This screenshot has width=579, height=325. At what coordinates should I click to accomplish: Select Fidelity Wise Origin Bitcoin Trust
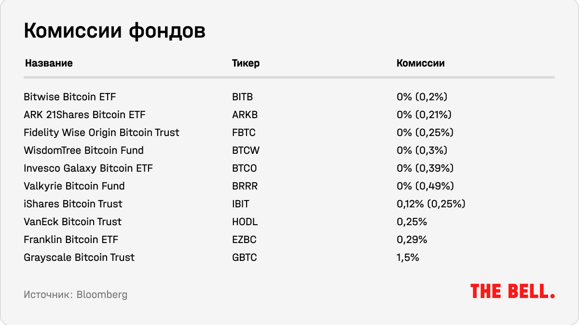tap(101, 133)
